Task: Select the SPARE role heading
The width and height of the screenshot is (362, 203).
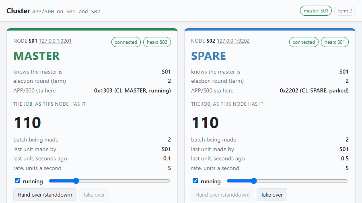Action: 208,56
